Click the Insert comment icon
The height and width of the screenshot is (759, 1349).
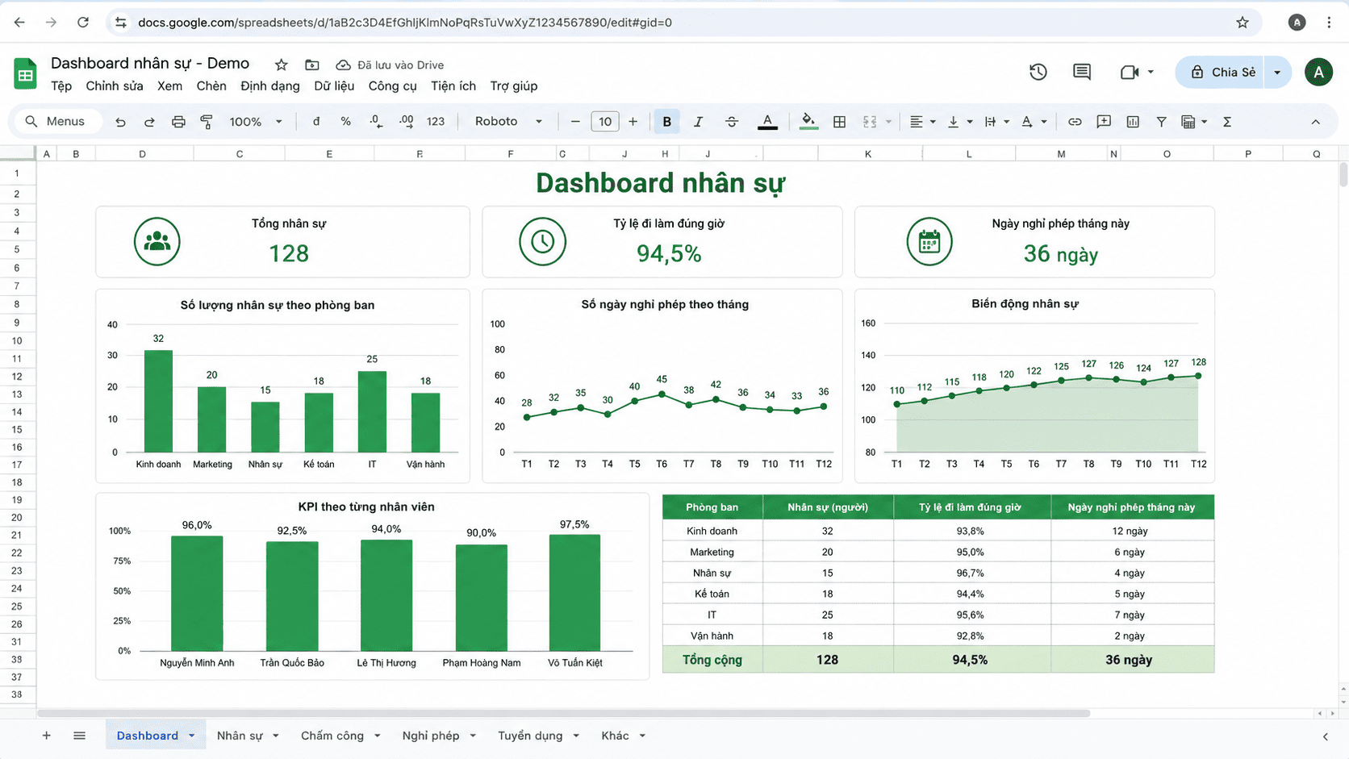click(1104, 122)
